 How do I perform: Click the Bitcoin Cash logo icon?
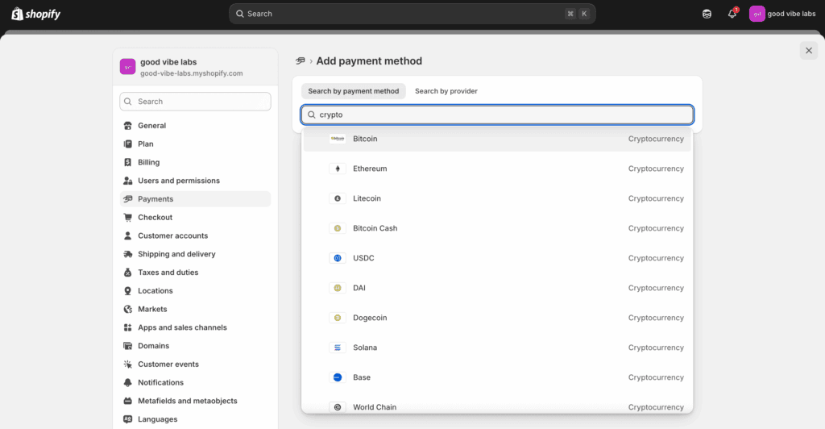point(338,228)
